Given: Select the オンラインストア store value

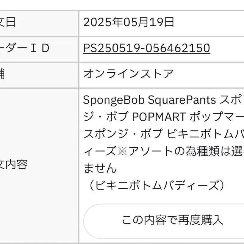Looking at the screenshot, I should tap(129, 74).
